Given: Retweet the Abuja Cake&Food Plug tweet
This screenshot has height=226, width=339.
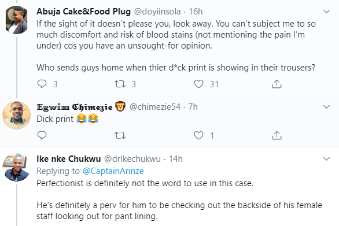Looking at the screenshot, I should click(120, 84).
